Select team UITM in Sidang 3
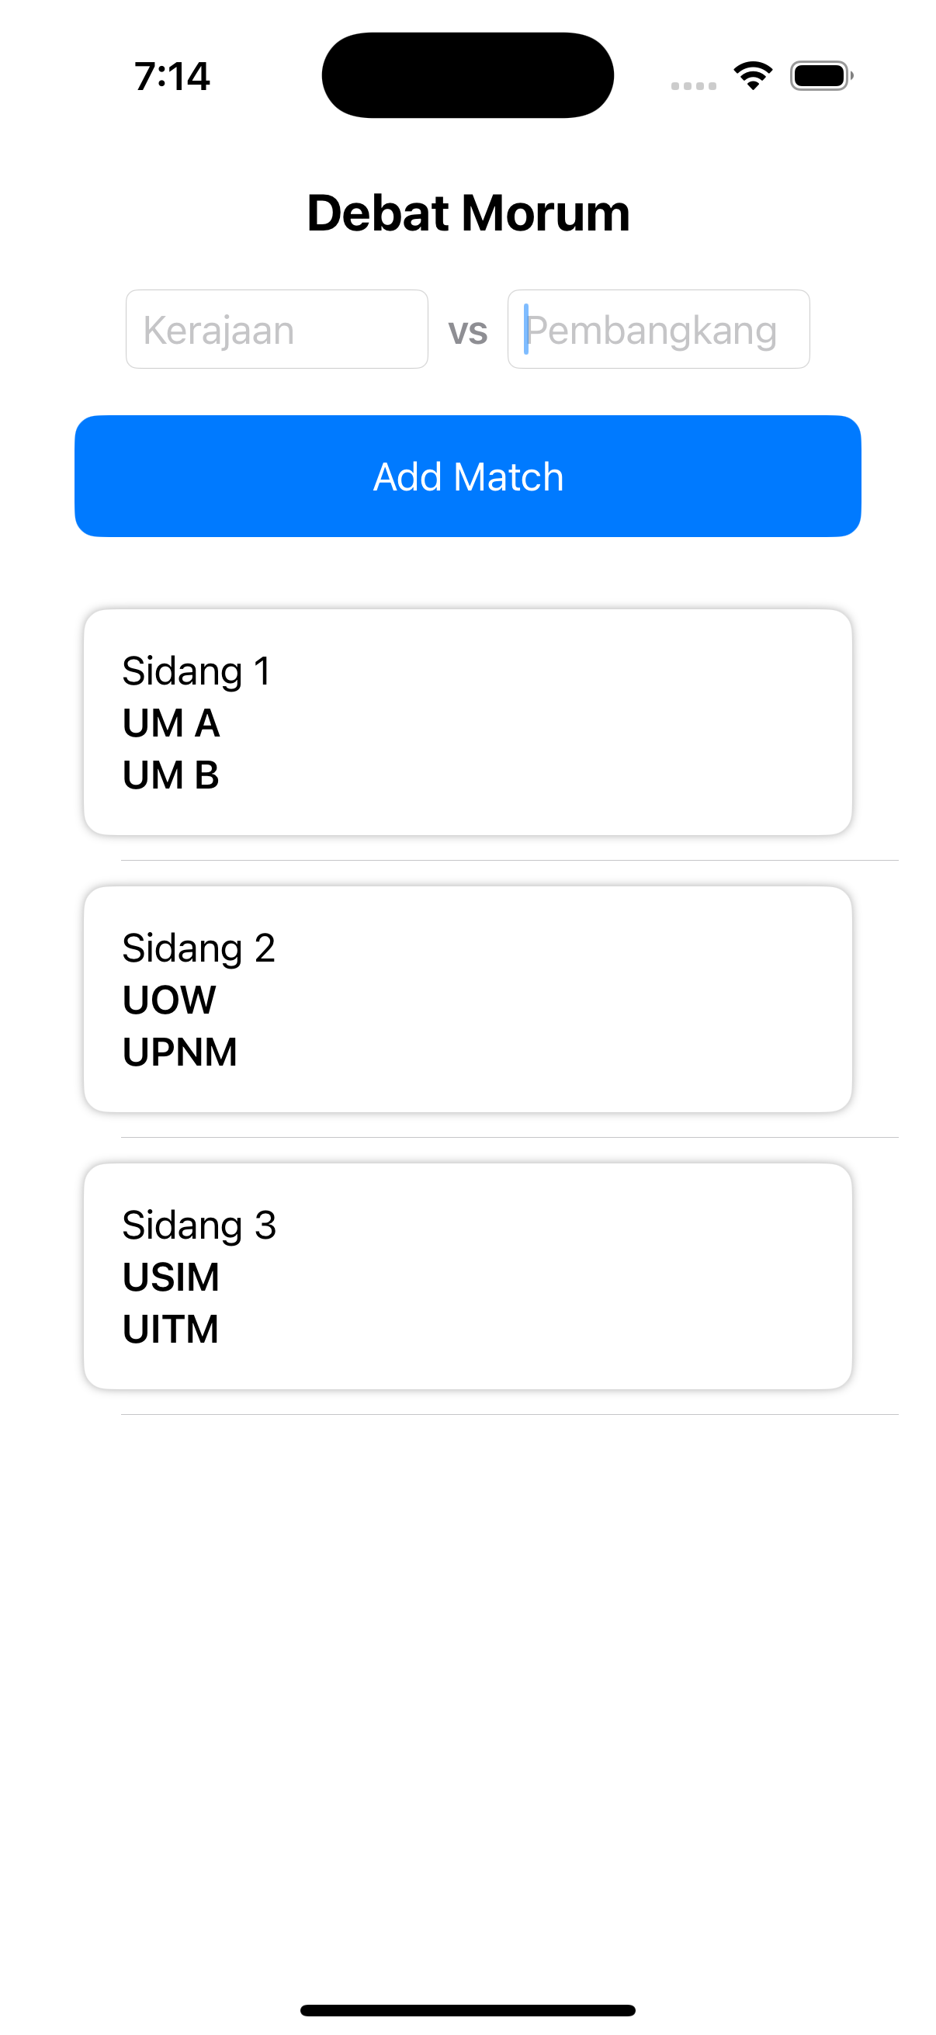Viewport: 936px width, 2035px height. pyautogui.click(x=171, y=1330)
